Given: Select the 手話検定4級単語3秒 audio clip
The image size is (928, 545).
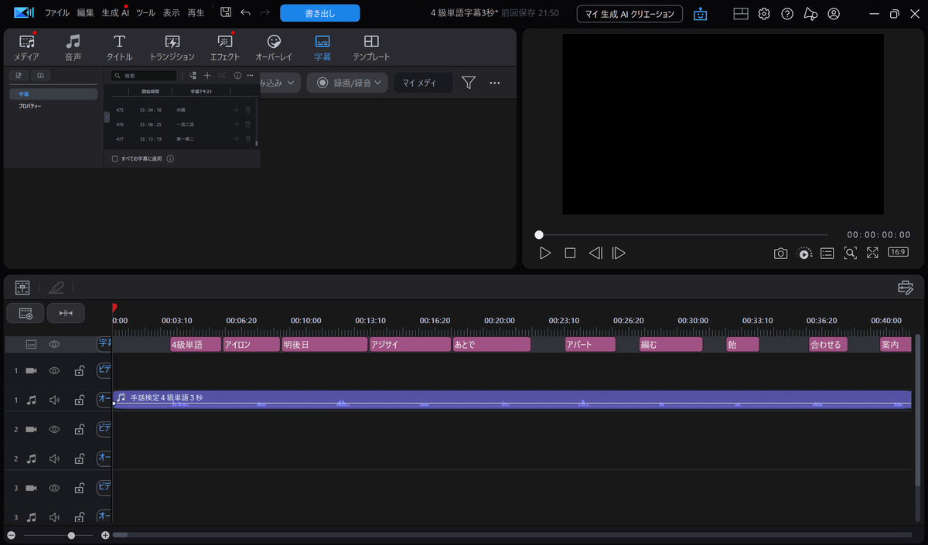Looking at the screenshot, I should pos(512,400).
